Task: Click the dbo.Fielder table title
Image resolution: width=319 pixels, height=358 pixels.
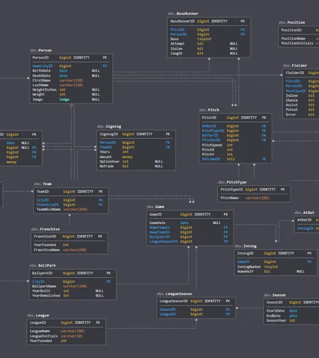Action: (x=295, y=65)
